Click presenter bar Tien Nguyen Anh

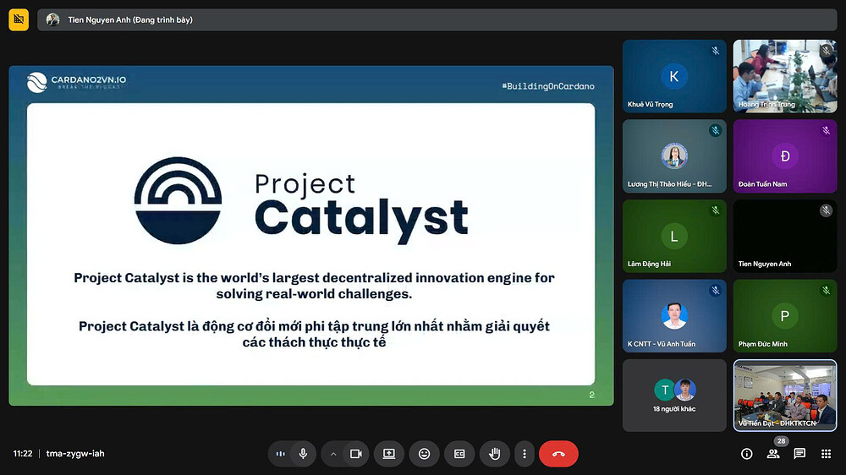(x=437, y=20)
